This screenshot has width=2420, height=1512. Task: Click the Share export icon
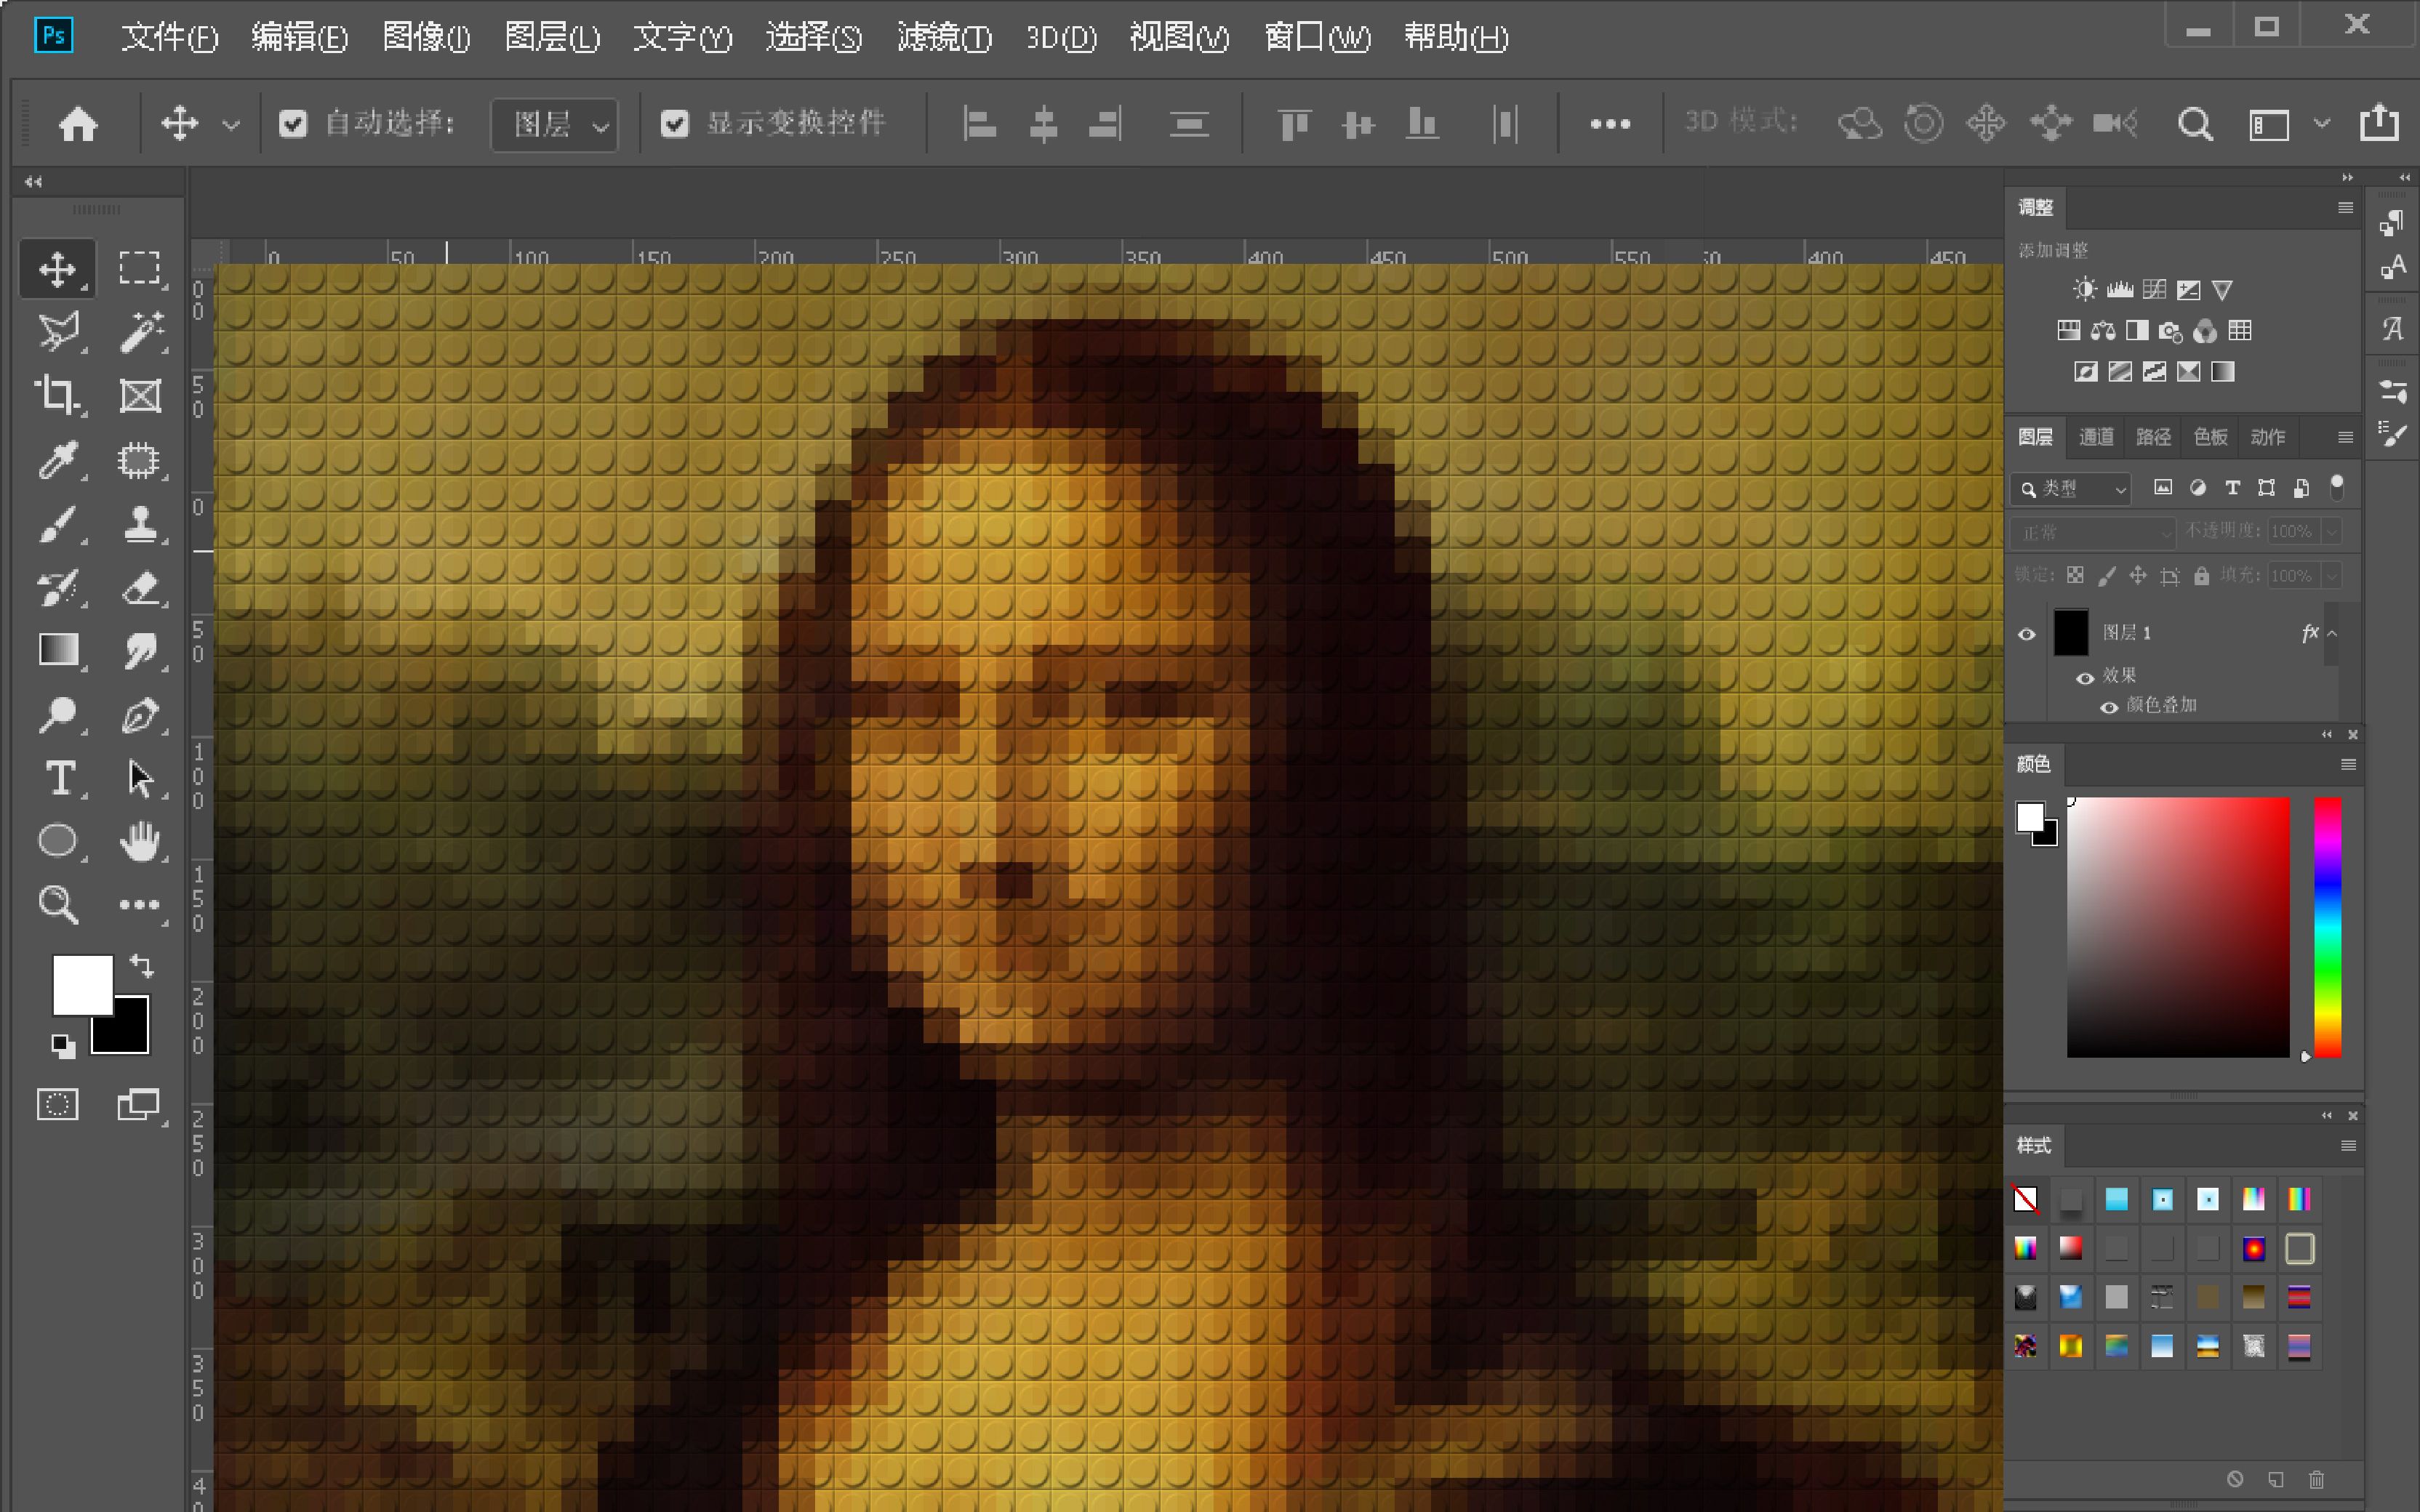tap(2379, 122)
